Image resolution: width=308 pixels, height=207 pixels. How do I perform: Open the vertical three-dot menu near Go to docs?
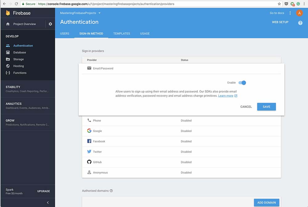click(x=290, y=13)
